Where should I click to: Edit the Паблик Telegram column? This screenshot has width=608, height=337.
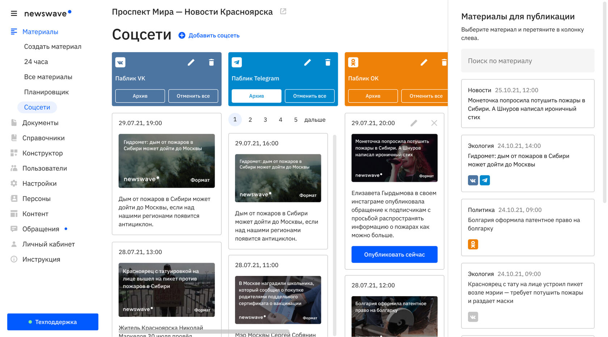click(308, 63)
